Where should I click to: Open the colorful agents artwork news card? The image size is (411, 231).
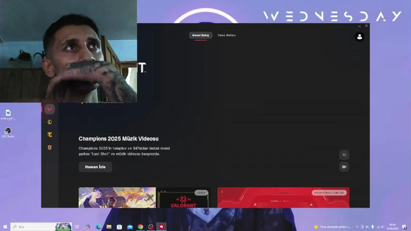pyautogui.click(x=117, y=197)
